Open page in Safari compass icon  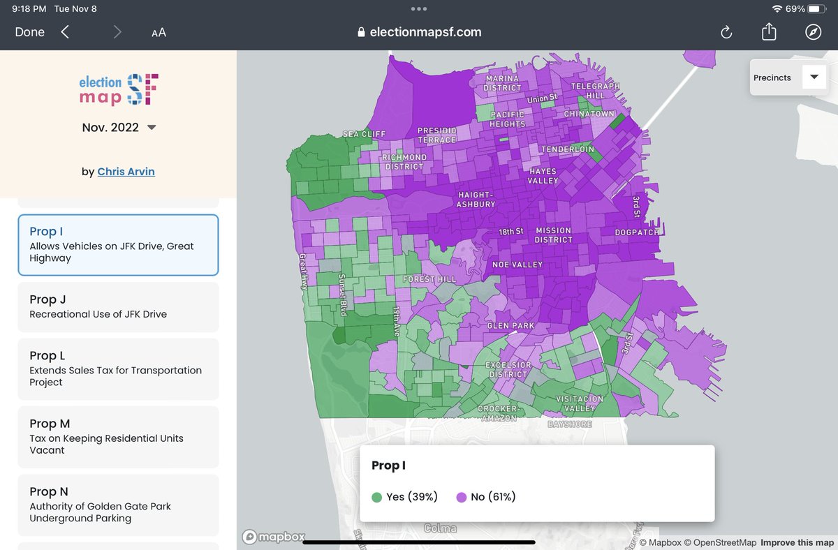coord(813,32)
